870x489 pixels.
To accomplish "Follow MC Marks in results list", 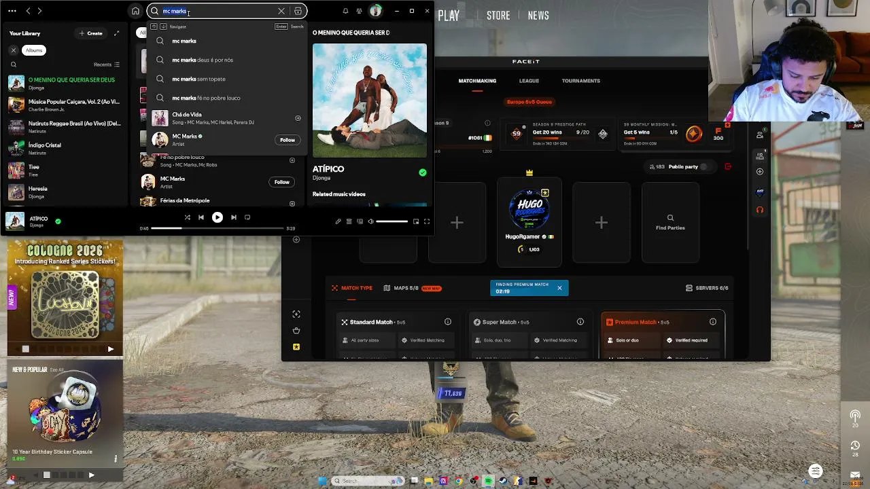I will (x=281, y=182).
